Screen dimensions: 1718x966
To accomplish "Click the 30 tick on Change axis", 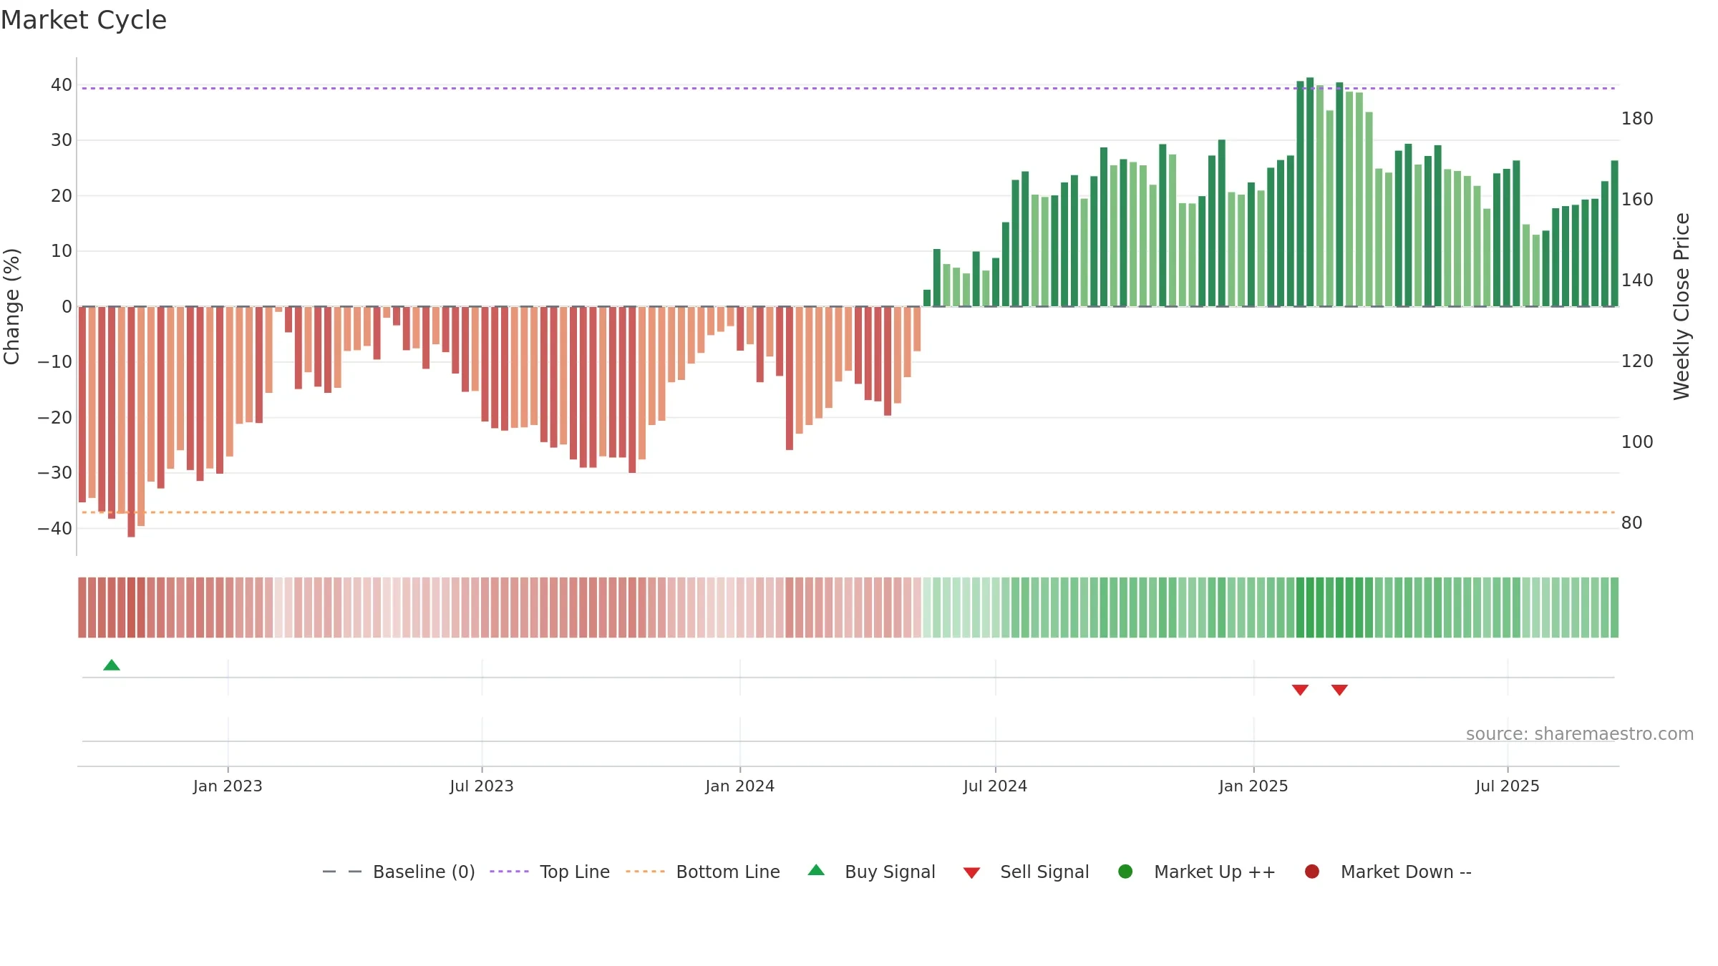I will click(62, 140).
